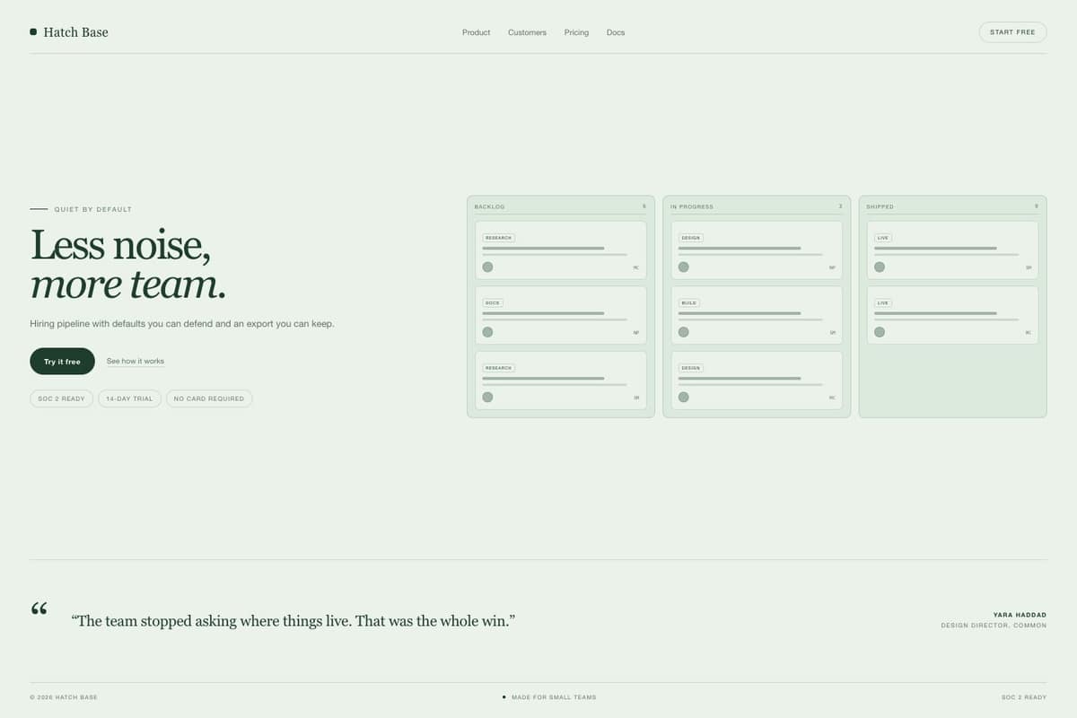This screenshot has width=1077, height=718.
Task: Follow the See how it works link
Action: (x=136, y=361)
